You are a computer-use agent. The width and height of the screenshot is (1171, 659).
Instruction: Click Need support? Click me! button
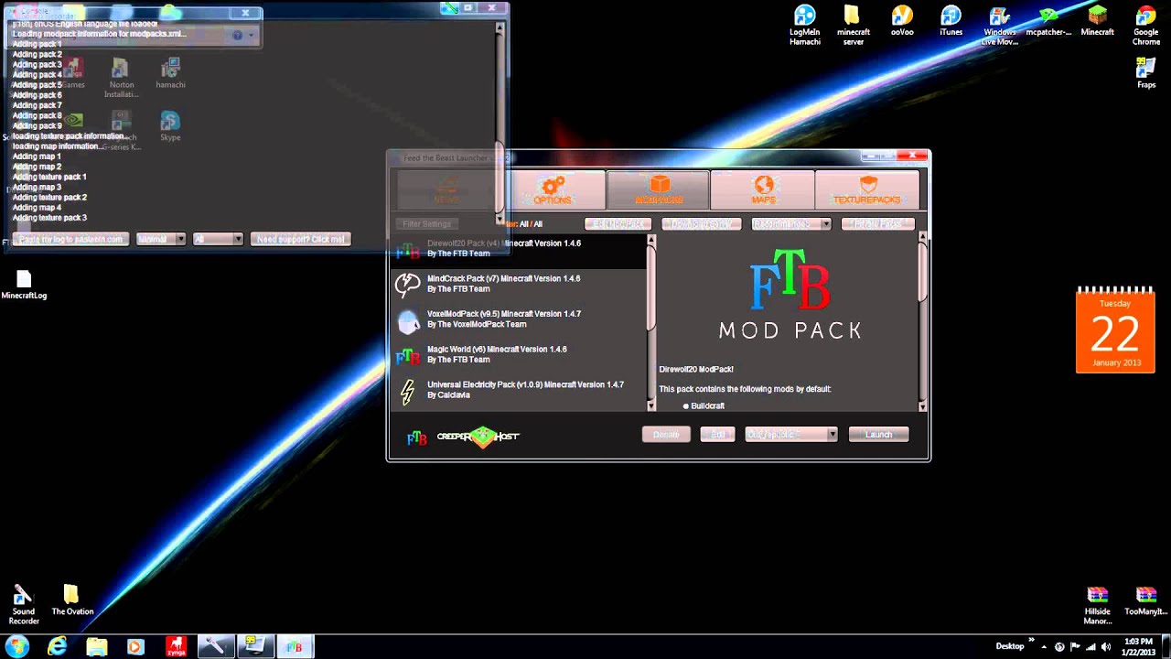[x=300, y=239]
